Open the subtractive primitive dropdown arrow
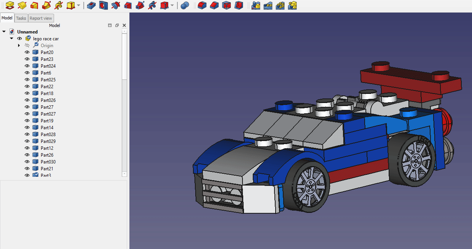 [172, 5]
